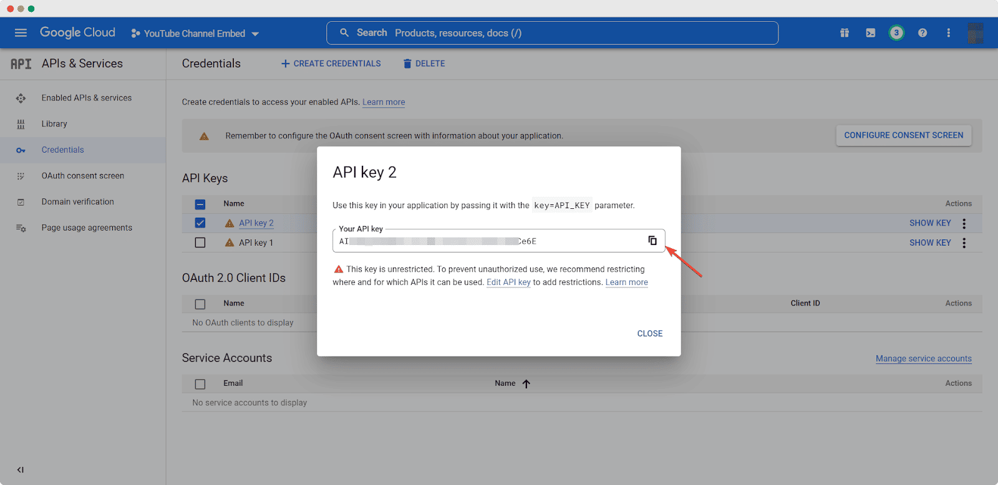Click the Edit API key link

[508, 282]
